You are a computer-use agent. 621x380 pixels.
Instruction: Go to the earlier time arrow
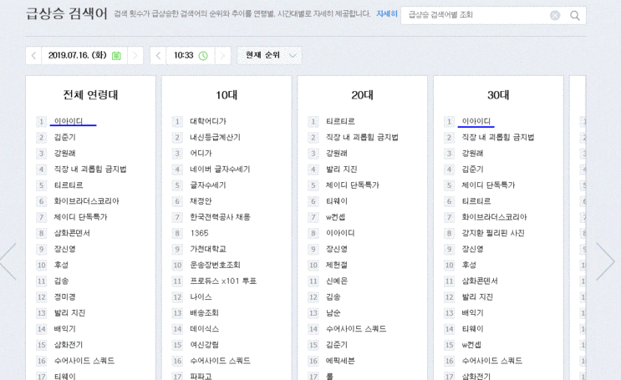tap(158, 55)
